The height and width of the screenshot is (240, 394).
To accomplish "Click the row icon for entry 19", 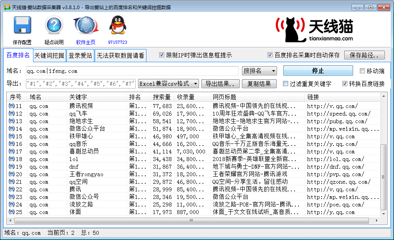I will coord(12,167).
